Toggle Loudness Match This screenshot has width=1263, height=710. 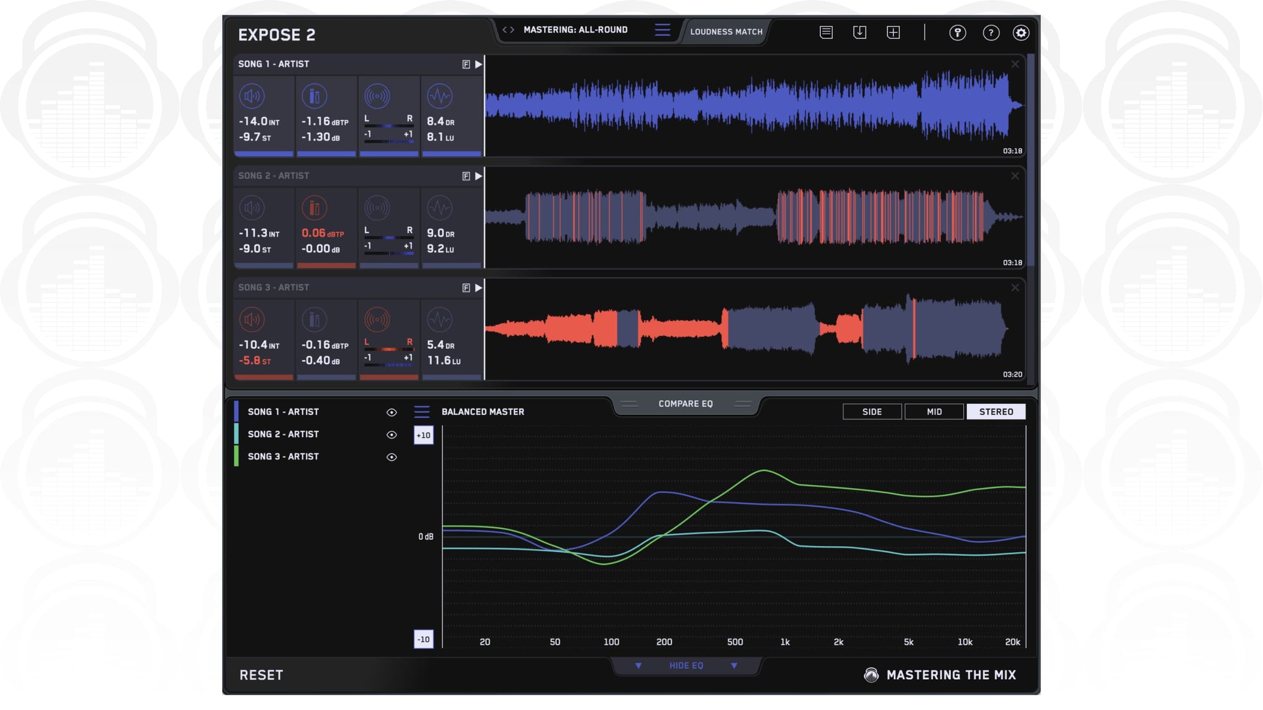pos(726,31)
